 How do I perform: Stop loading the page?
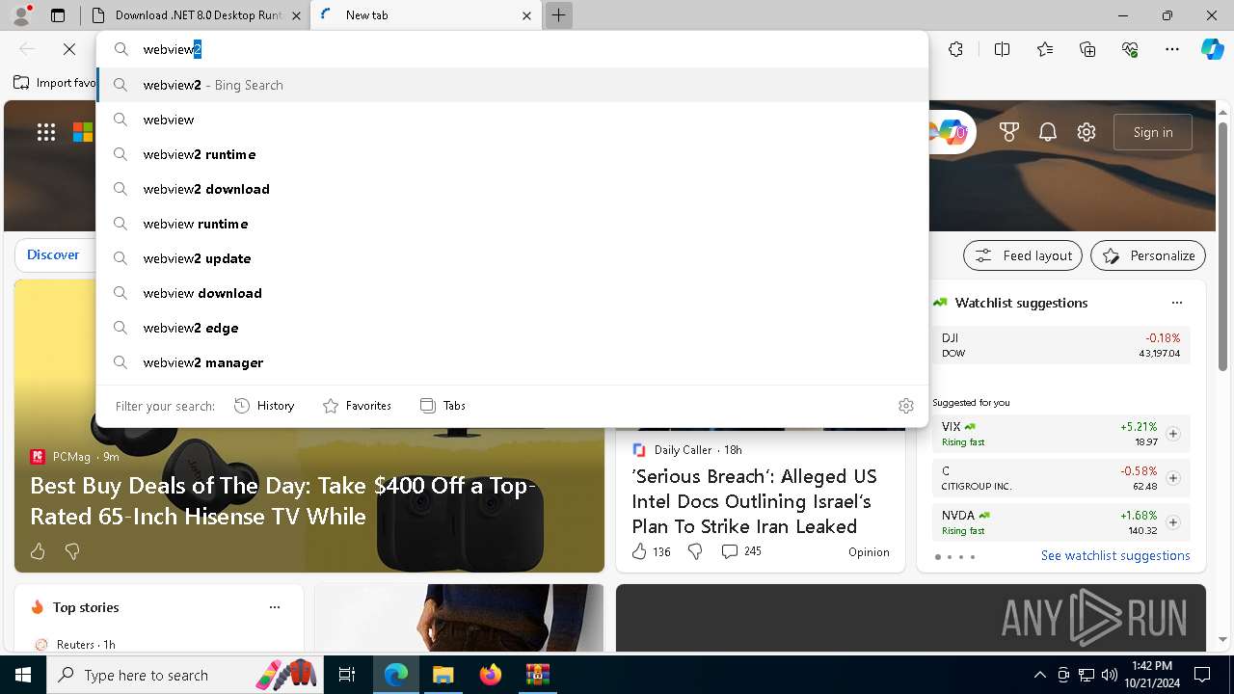coord(69,49)
